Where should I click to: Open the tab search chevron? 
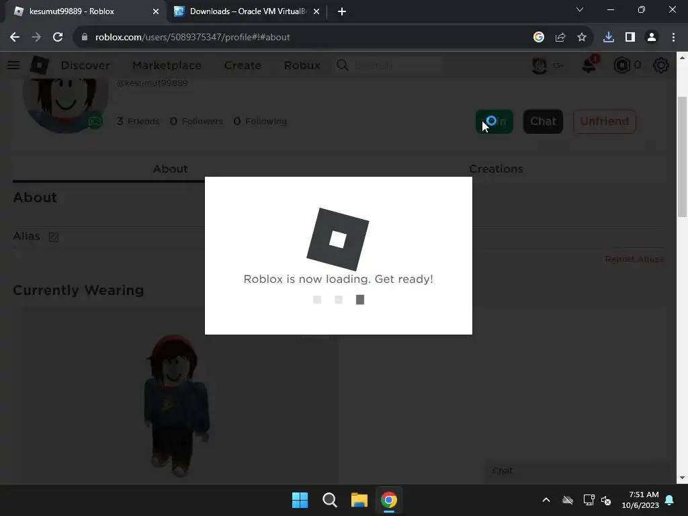click(580, 9)
